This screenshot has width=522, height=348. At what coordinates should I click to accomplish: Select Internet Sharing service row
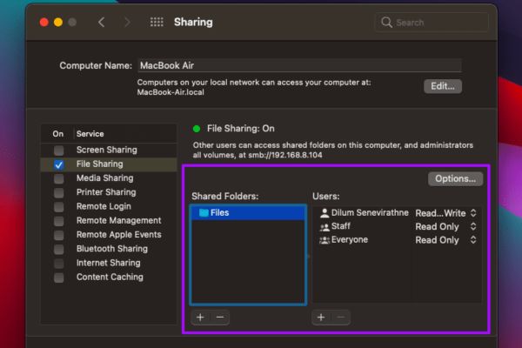[x=109, y=263]
